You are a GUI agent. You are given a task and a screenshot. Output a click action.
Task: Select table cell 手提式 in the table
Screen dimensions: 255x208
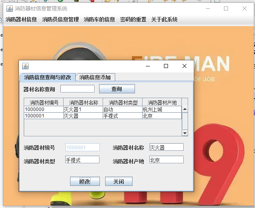pyautogui.click(x=122, y=116)
